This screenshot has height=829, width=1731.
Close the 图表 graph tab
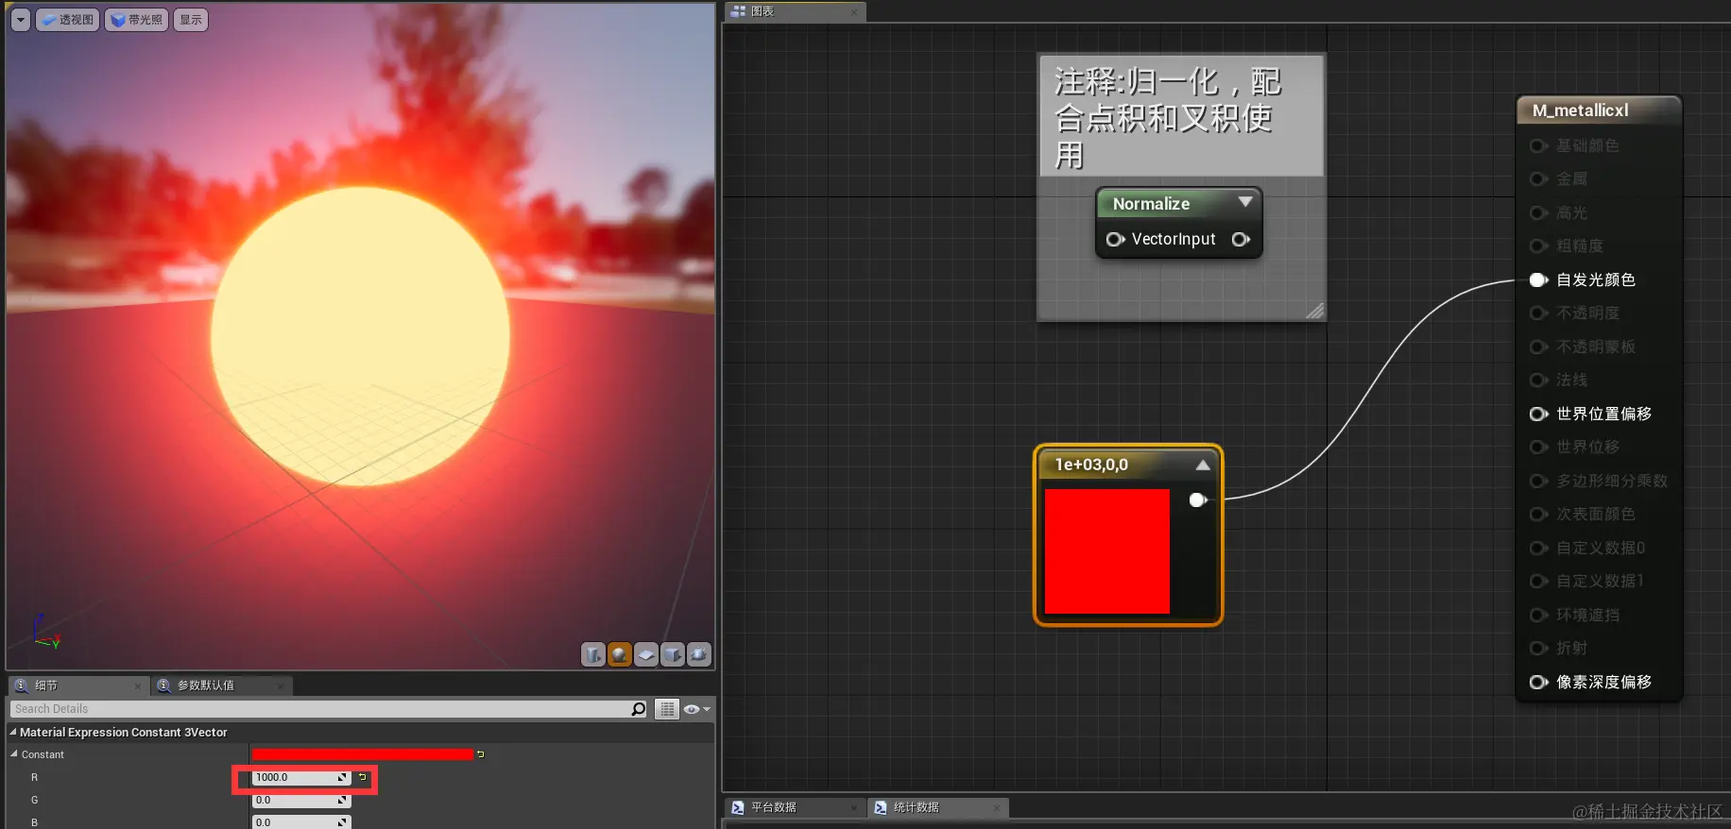(854, 12)
